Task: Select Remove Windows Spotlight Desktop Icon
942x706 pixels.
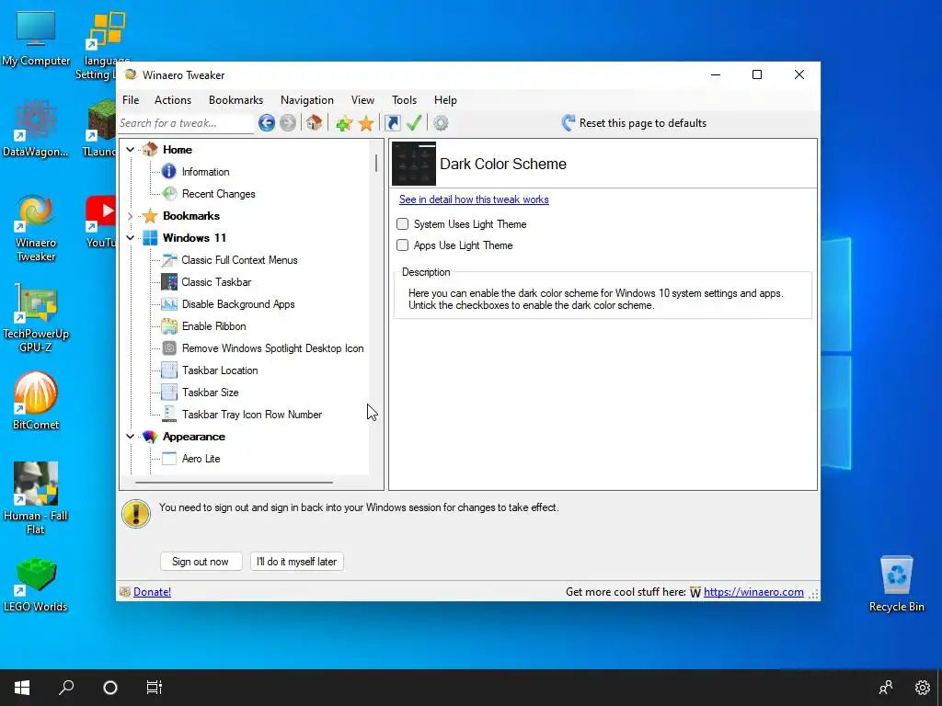Action: 272,348
